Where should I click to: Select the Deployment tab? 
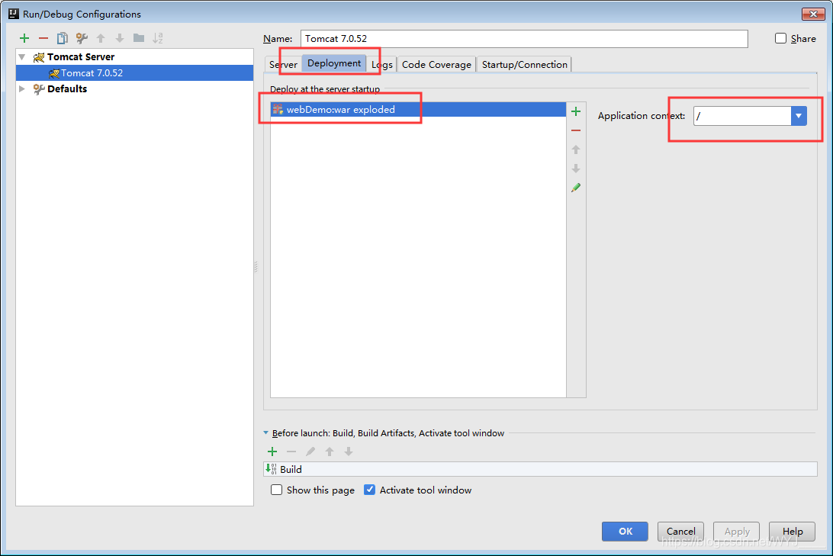(334, 63)
